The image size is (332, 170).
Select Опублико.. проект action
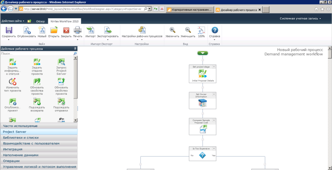[x=12, y=105]
